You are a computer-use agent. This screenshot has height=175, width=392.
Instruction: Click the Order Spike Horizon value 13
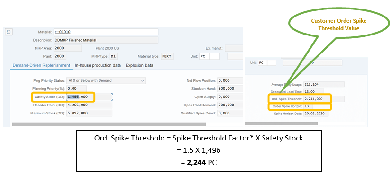(x=308, y=106)
